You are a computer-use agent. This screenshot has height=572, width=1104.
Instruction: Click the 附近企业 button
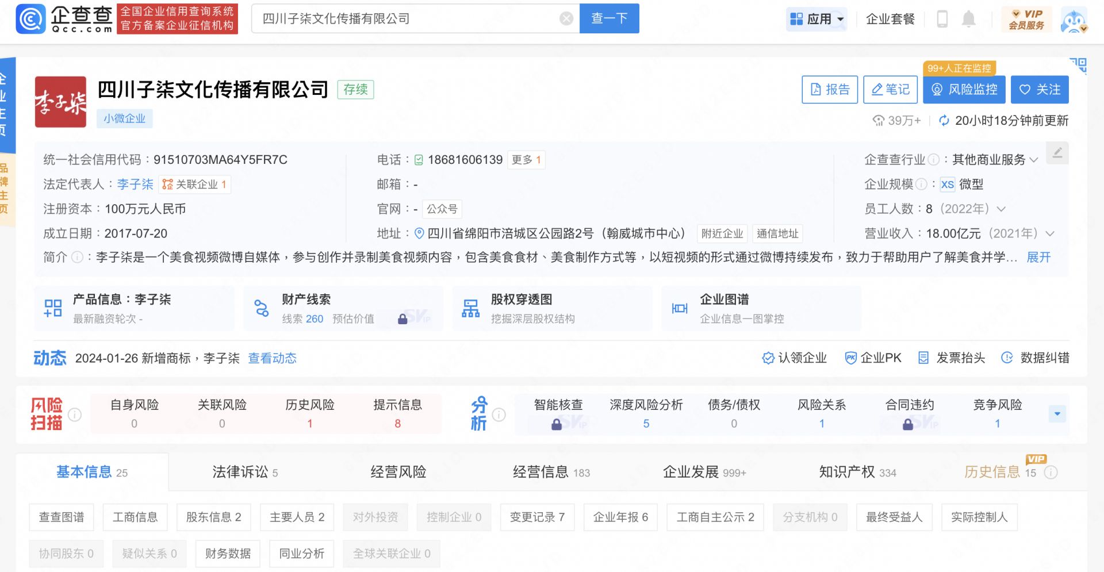[722, 233]
